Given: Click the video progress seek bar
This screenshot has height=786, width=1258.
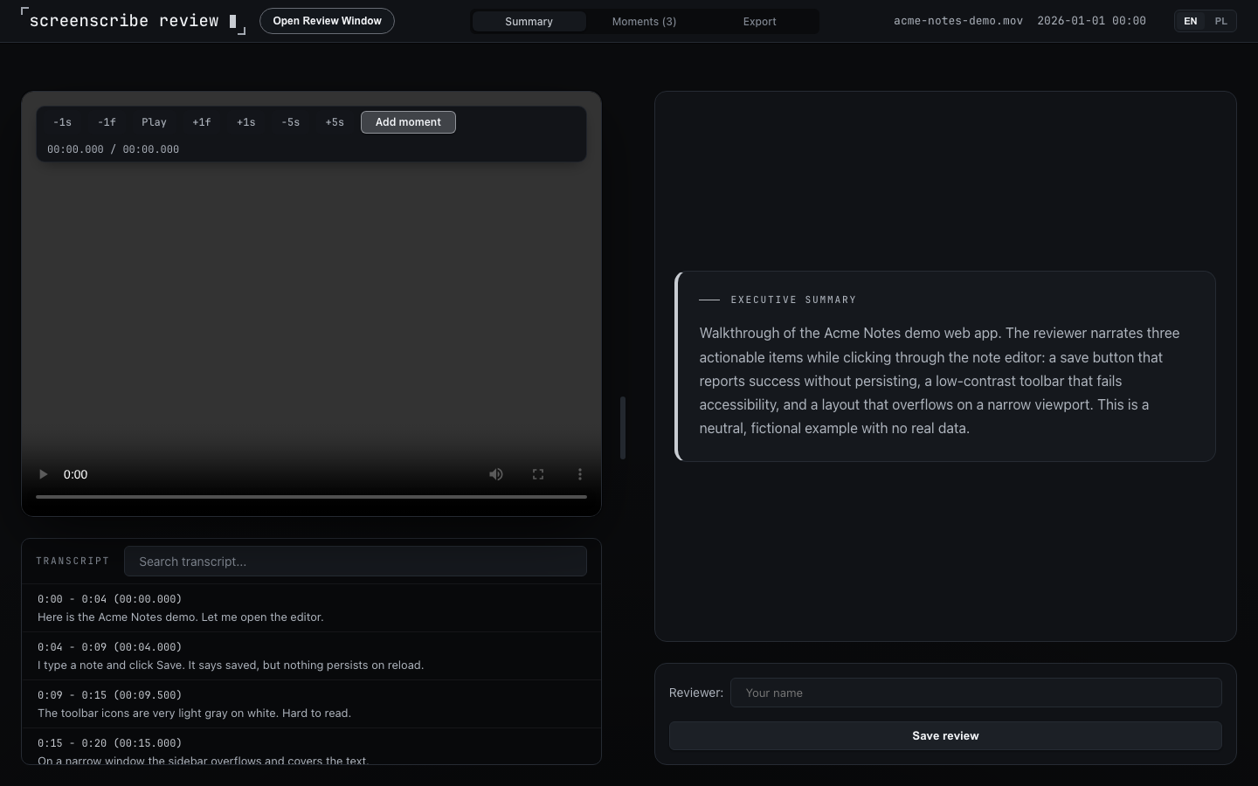Looking at the screenshot, I should click(x=311, y=496).
